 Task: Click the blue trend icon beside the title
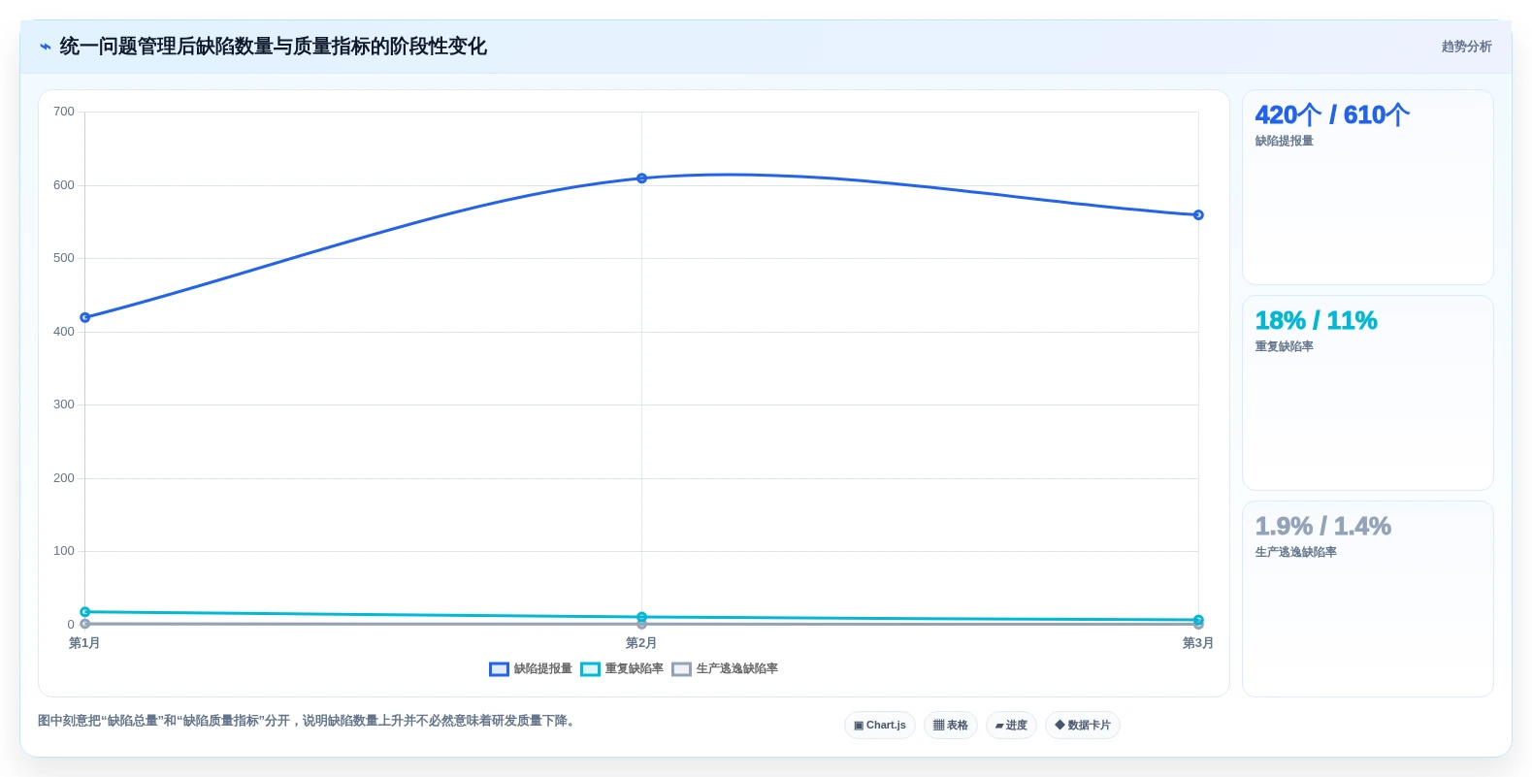[x=45, y=47]
